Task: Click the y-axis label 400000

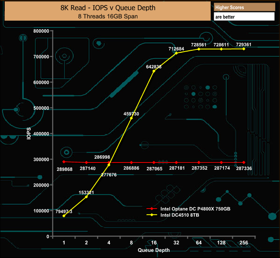Action: point(41,134)
